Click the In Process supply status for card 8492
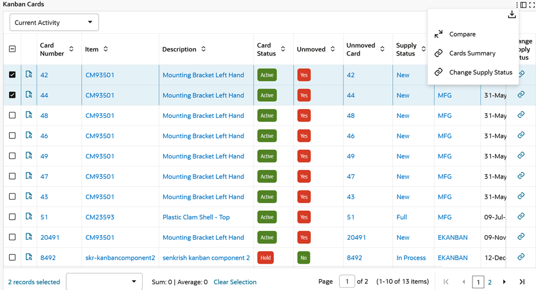The height and width of the screenshot is (290, 536). click(x=411, y=257)
